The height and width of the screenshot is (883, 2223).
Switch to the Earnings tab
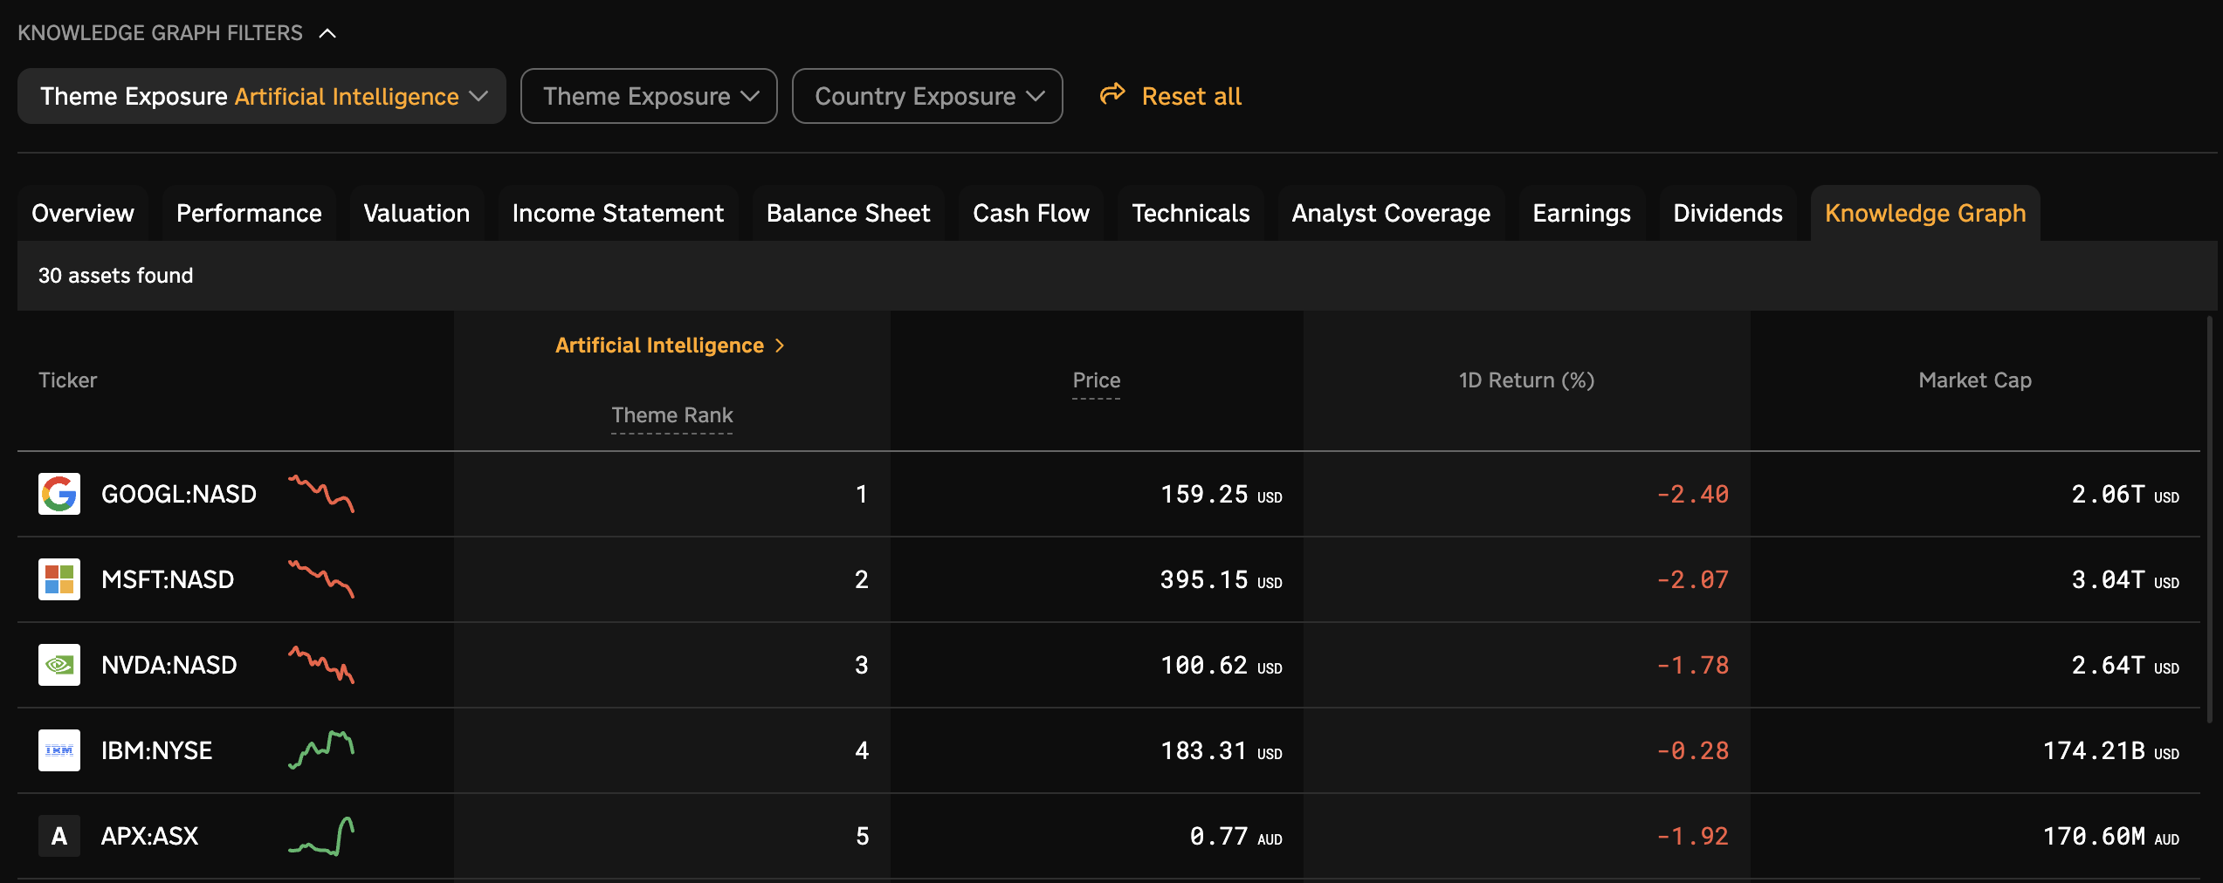tap(1582, 213)
